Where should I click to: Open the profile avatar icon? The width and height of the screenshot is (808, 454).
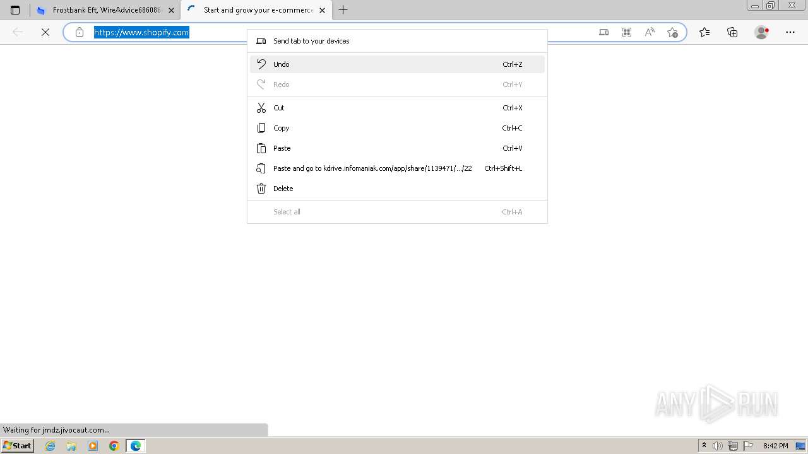[762, 32]
